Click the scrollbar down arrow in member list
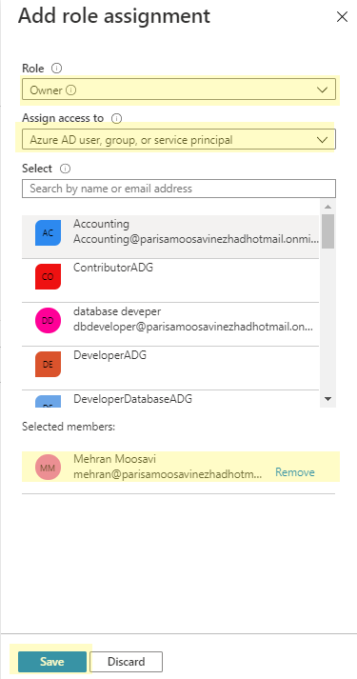This screenshot has width=357, height=679. [x=327, y=399]
